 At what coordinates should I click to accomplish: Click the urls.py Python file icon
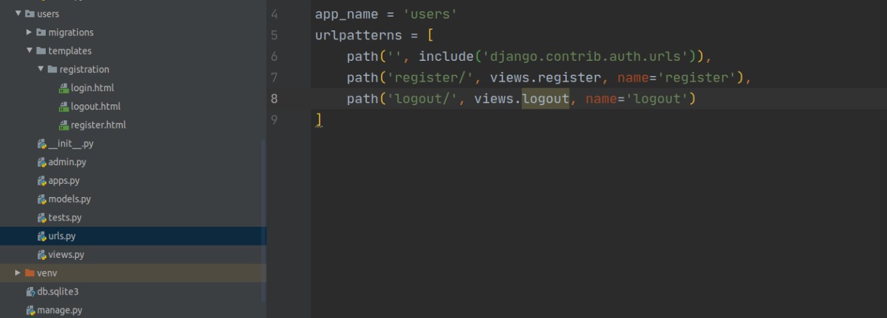click(x=42, y=236)
